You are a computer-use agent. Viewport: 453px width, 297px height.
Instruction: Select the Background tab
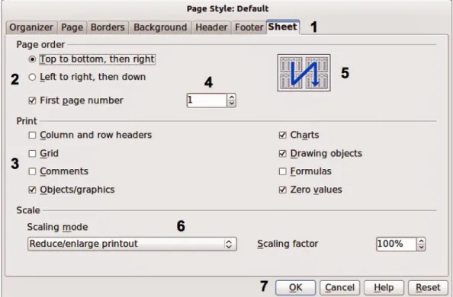point(160,27)
